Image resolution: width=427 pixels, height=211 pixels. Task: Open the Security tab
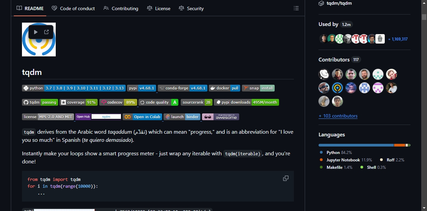click(191, 8)
